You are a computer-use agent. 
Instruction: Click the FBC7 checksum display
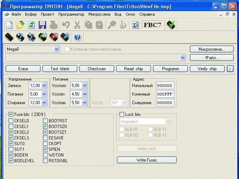(152, 25)
